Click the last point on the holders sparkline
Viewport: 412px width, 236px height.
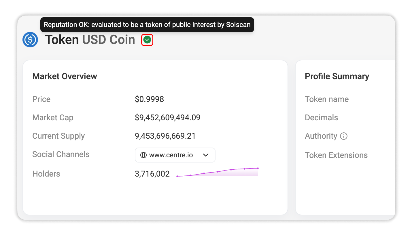[x=258, y=168]
